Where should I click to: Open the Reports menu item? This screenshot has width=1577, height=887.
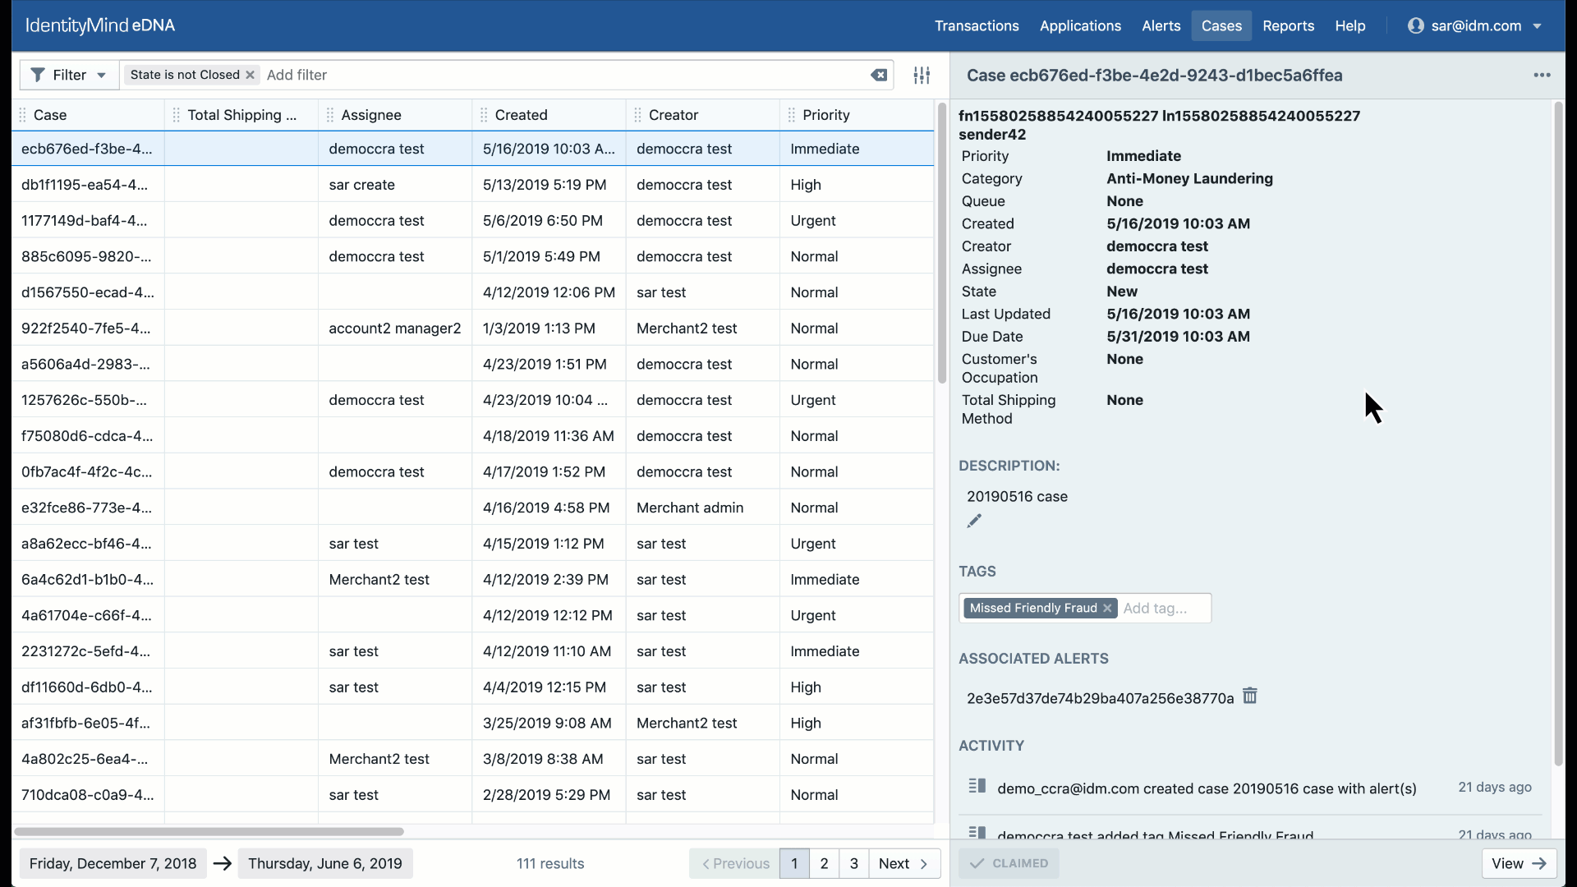click(1288, 25)
